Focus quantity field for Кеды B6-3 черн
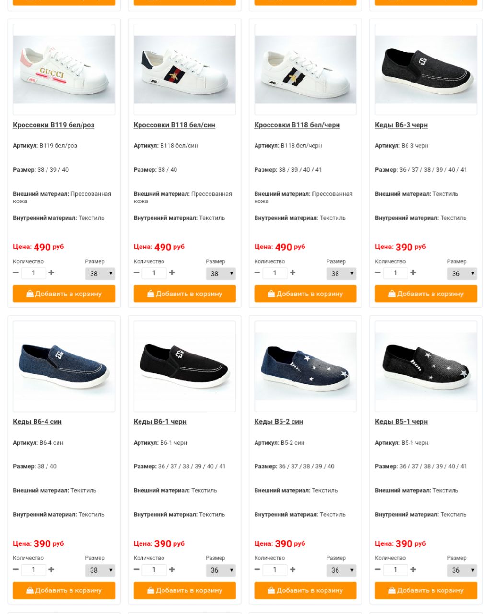 click(x=395, y=273)
